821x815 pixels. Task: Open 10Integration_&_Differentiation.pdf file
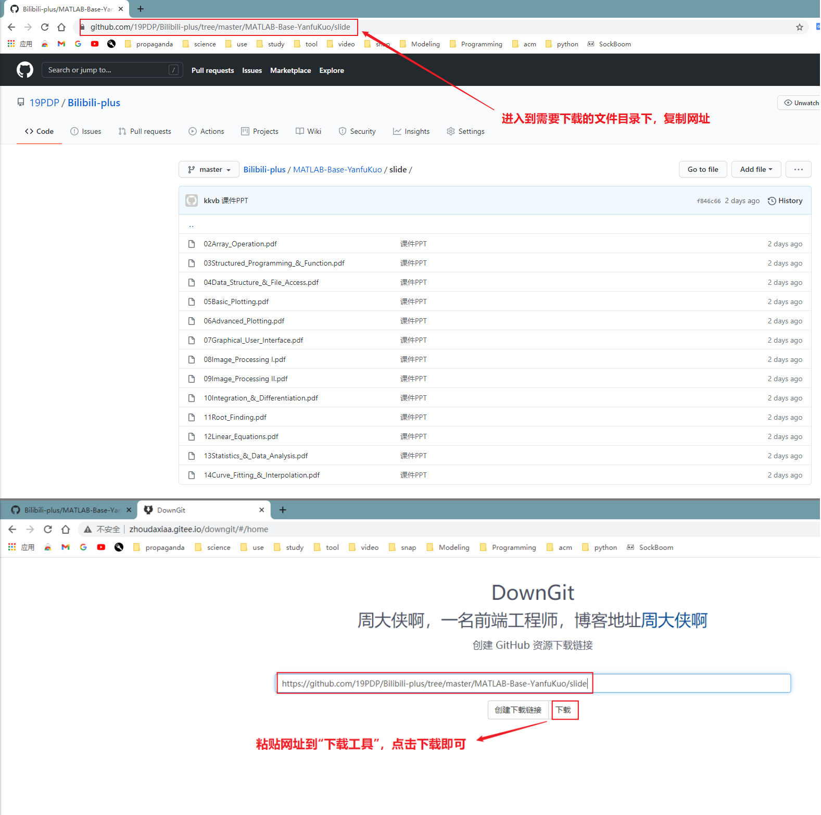261,398
